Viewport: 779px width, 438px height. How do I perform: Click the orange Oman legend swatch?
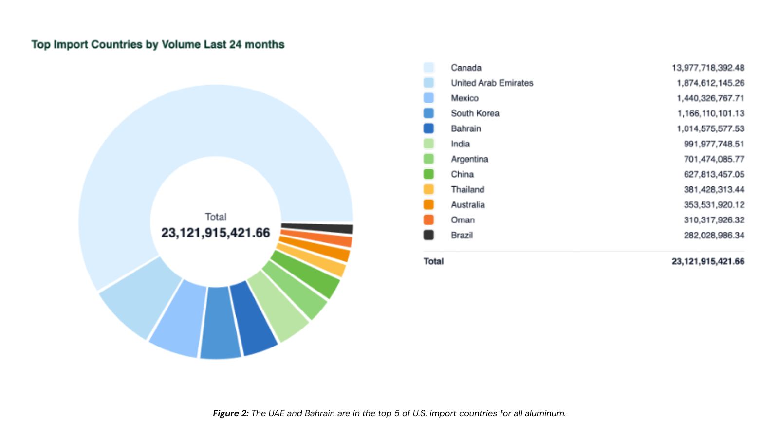[x=428, y=220]
